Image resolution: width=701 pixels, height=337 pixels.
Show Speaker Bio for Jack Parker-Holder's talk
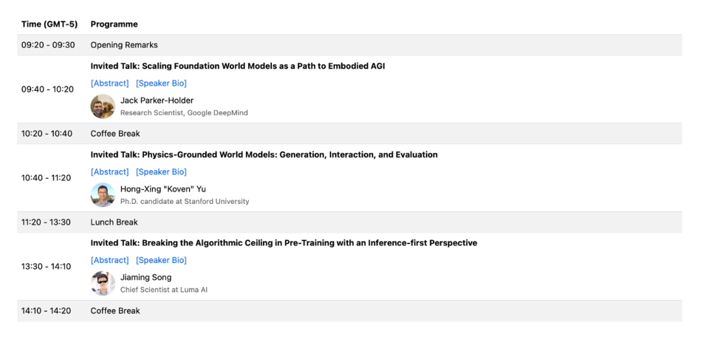coord(161,83)
